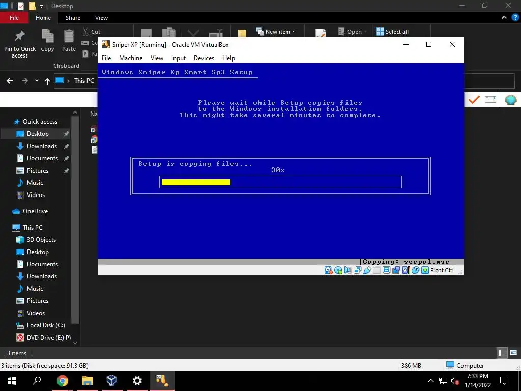This screenshot has width=521, height=391.
Task: Click the CPU virtualization indicator in VirtualBox
Action: (x=406, y=270)
